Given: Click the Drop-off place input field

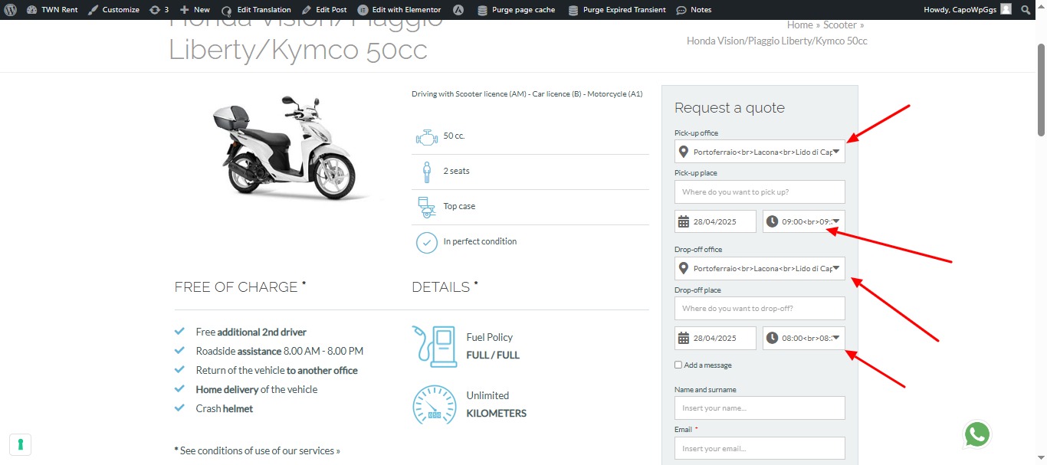Looking at the screenshot, I should coord(760,308).
